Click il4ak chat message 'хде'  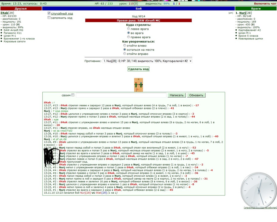coord(56,119)
